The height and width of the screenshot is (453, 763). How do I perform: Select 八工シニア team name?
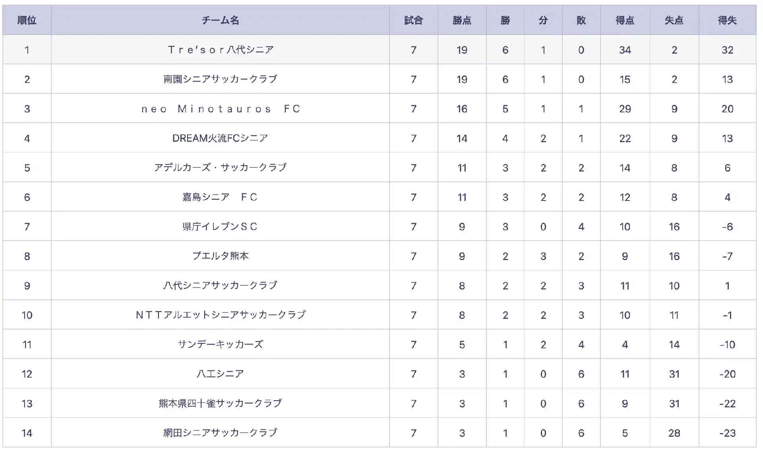220,374
